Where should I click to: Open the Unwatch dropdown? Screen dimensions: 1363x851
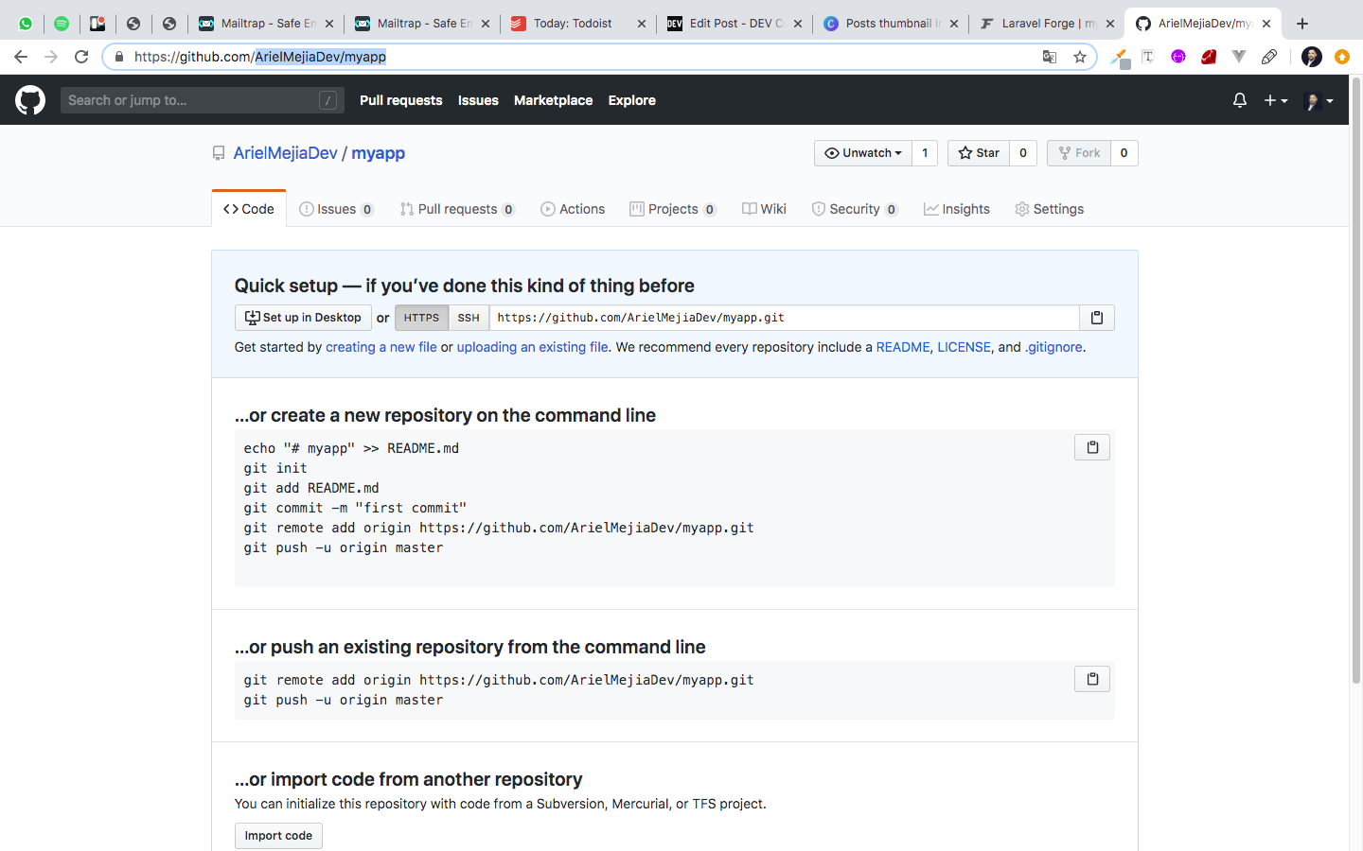coord(863,153)
